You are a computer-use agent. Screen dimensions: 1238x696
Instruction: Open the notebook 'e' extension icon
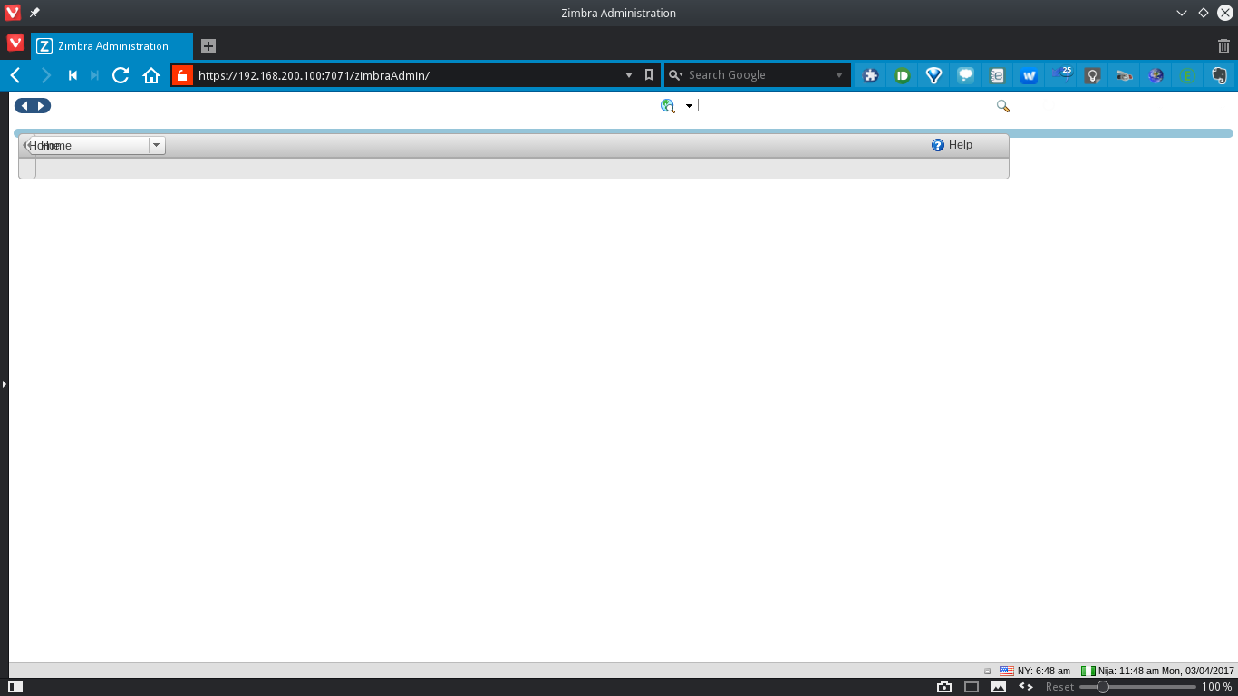(997, 76)
